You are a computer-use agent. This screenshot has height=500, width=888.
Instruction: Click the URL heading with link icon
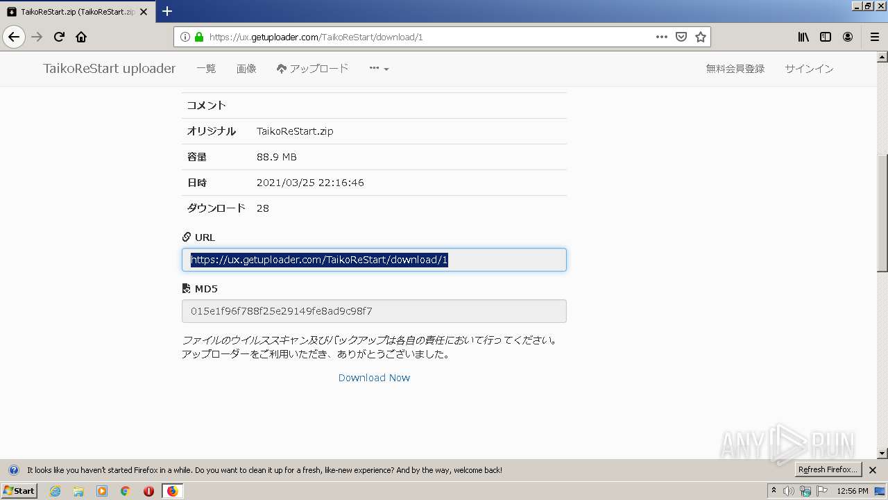[198, 237]
